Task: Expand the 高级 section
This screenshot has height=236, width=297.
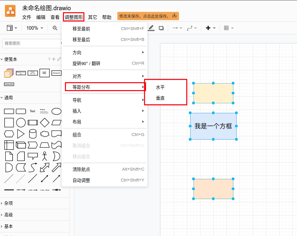Action: pyautogui.click(x=7, y=215)
